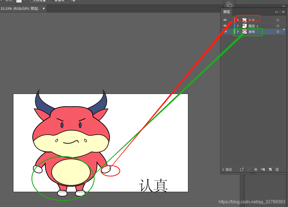The image size is (288, 207).
Task: Click the 首选项 button
Action: tap(59, 1)
